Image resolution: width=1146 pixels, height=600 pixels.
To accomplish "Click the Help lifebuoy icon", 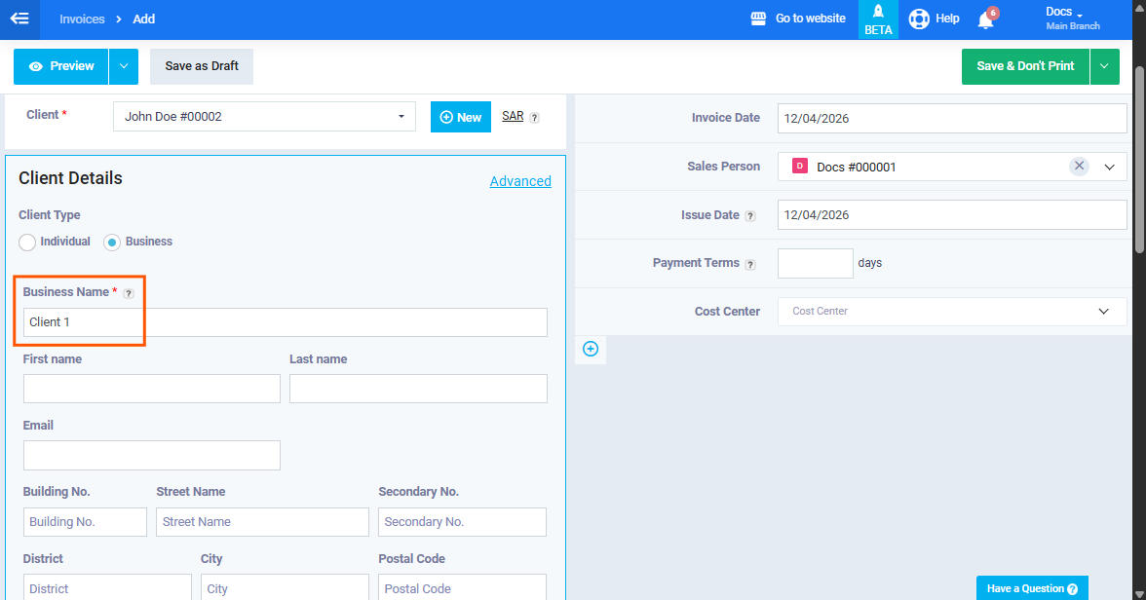I will [x=918, y=19].
